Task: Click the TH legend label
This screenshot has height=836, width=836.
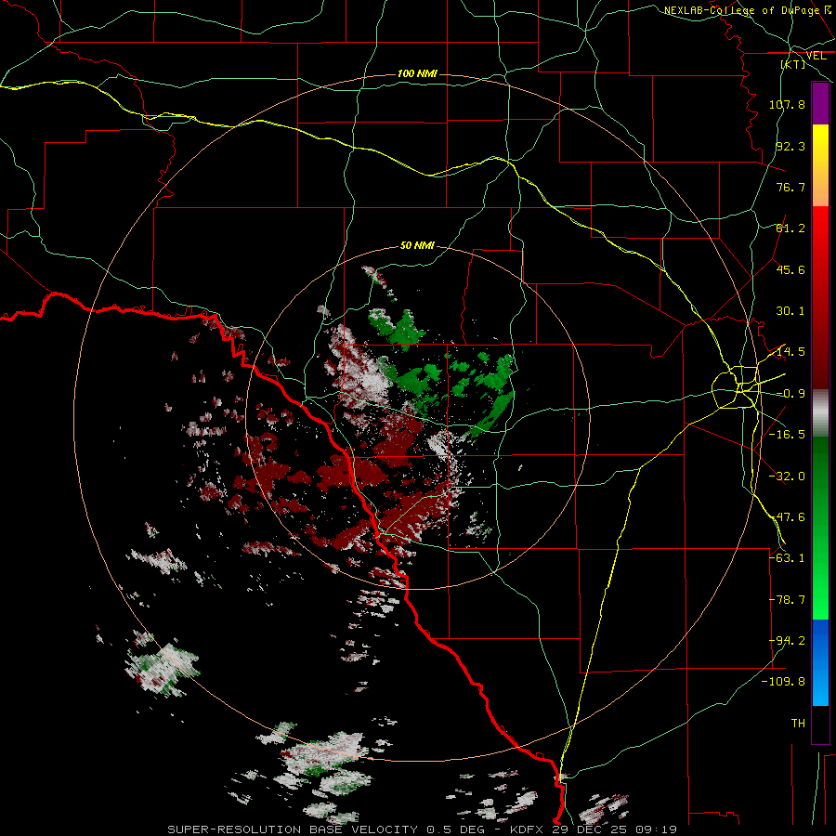Action: pyautogui.click(x=798, y=724)
